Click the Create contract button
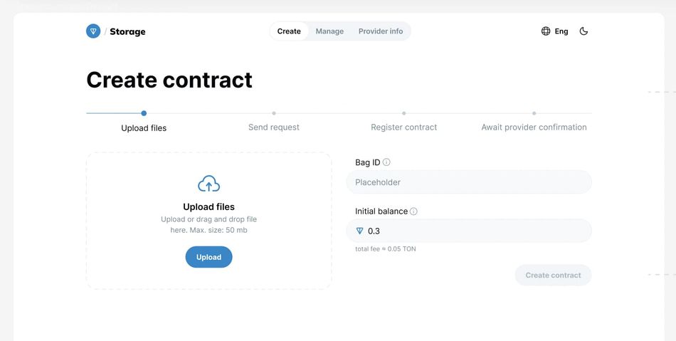This screenshot has width=676, height=341. pos(553,275)
